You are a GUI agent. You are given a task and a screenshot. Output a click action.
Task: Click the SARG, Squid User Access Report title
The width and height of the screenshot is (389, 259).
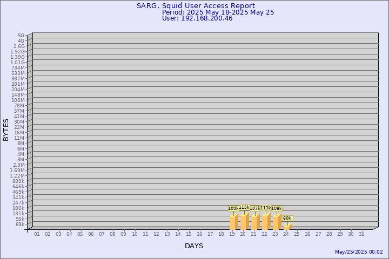[196, 6]
